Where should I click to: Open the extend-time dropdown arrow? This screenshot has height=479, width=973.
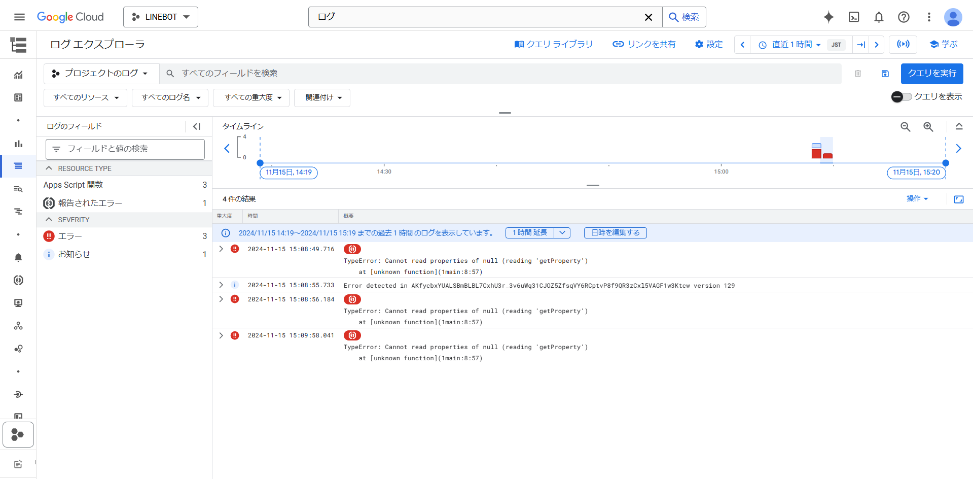pos(562,233)
